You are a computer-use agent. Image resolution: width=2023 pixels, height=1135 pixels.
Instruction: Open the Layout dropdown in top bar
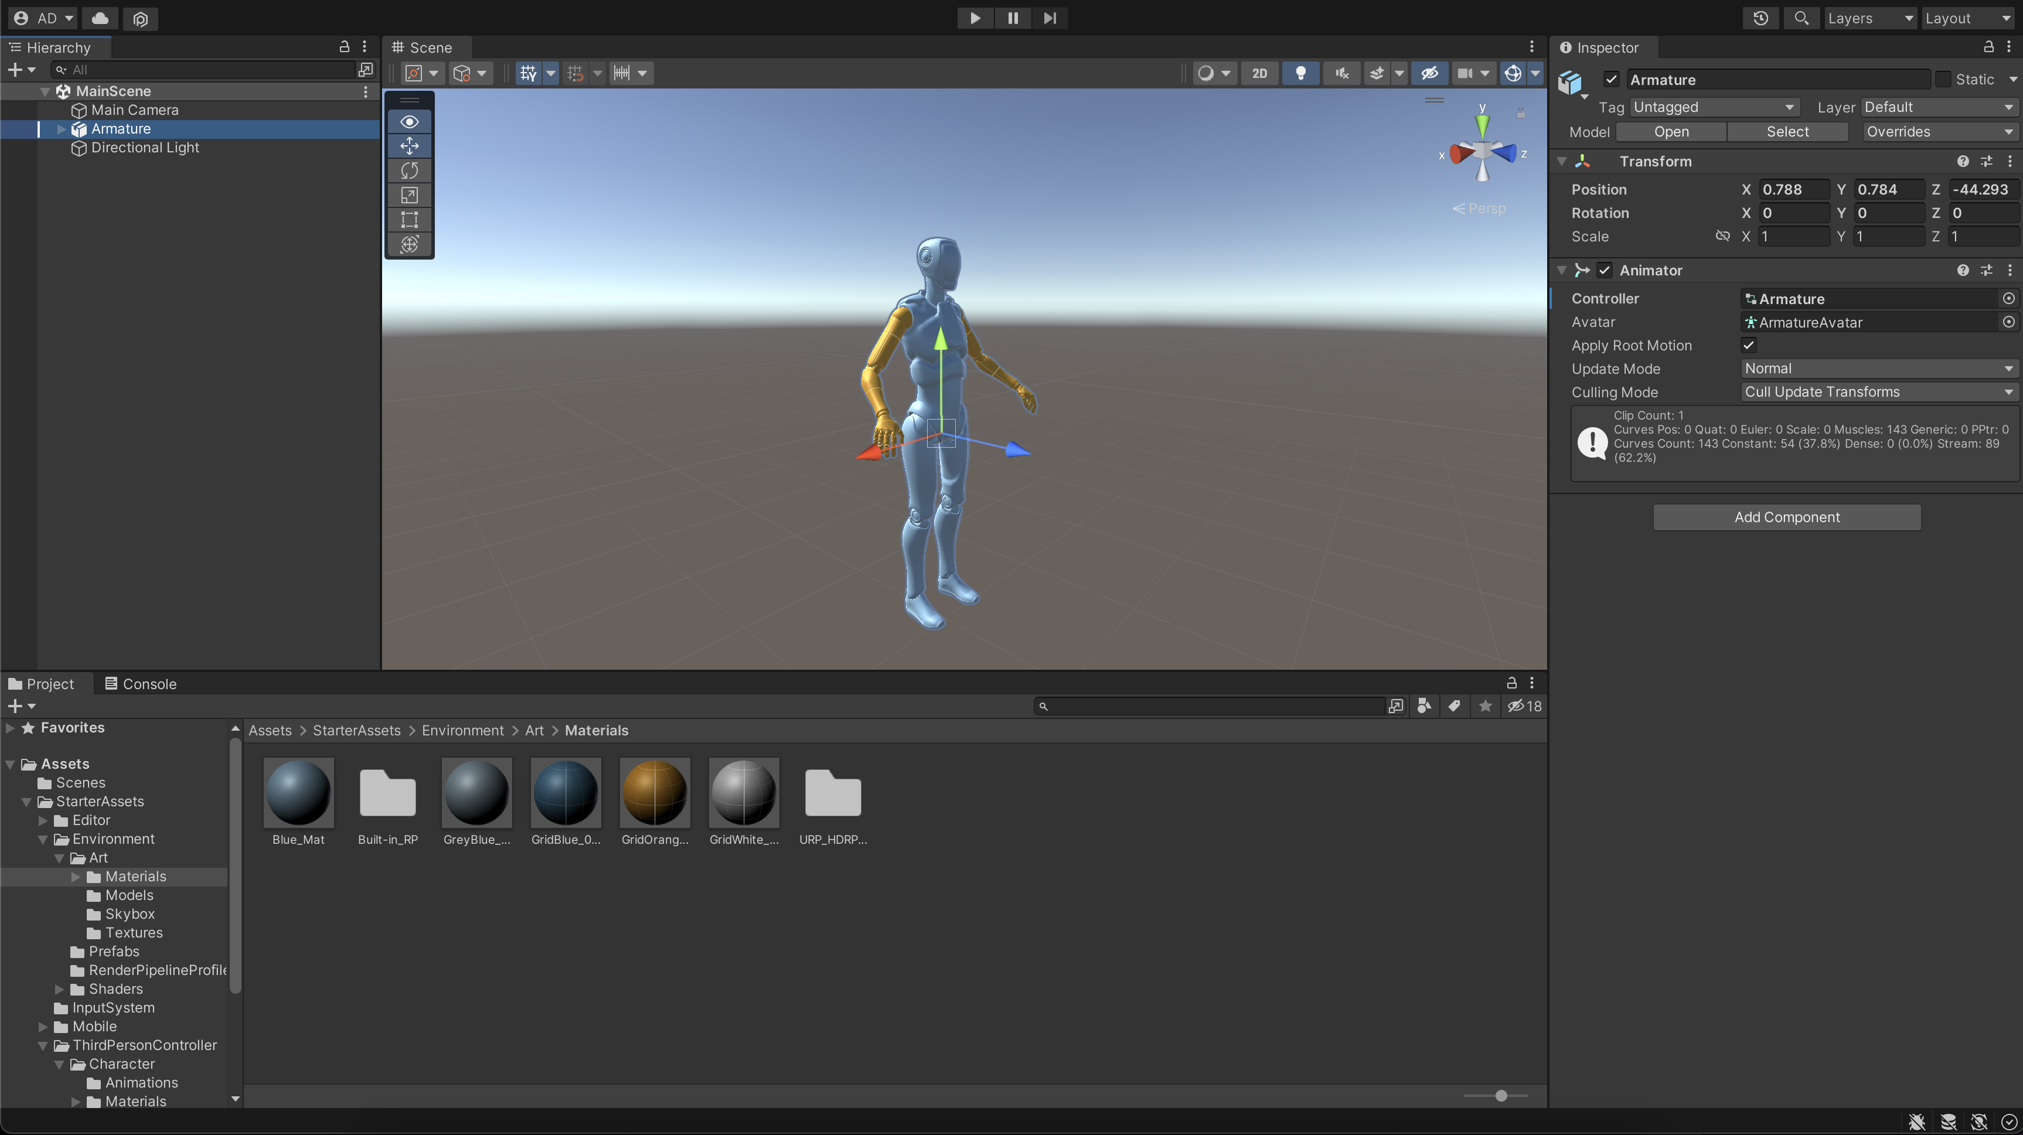tap(1968, 18)
